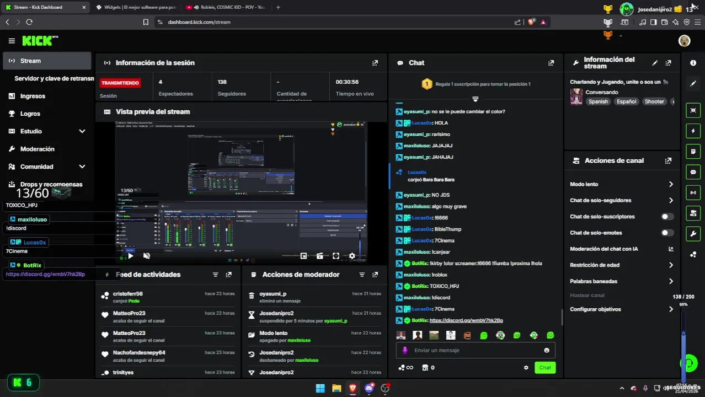This screenshot has width=705, height=397.
Task: Click the chat bubble icon in right rail
Action: click(693, 172)
